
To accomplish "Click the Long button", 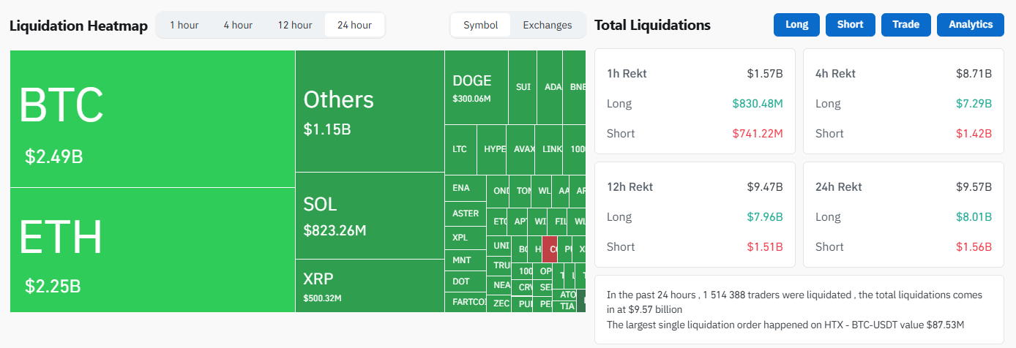I will pos(796,24).
